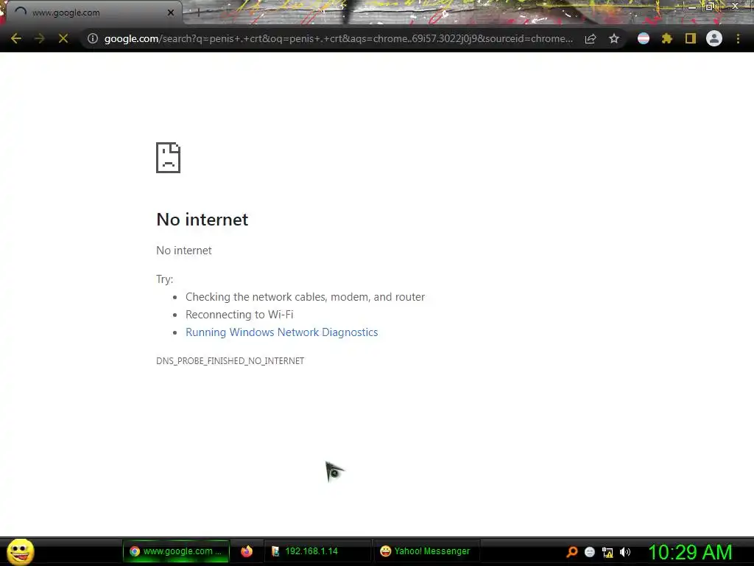Click the search magnifier tray icon

point(571,552)
